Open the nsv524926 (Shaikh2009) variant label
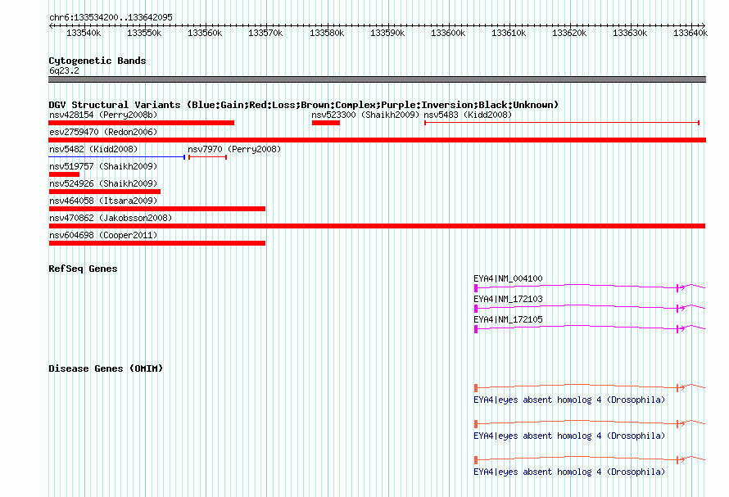 click(103, 183)
